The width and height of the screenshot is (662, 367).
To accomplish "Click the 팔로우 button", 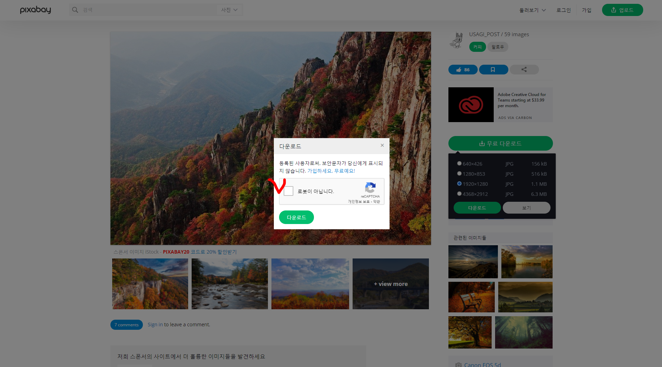I will [x=498, y=47].
